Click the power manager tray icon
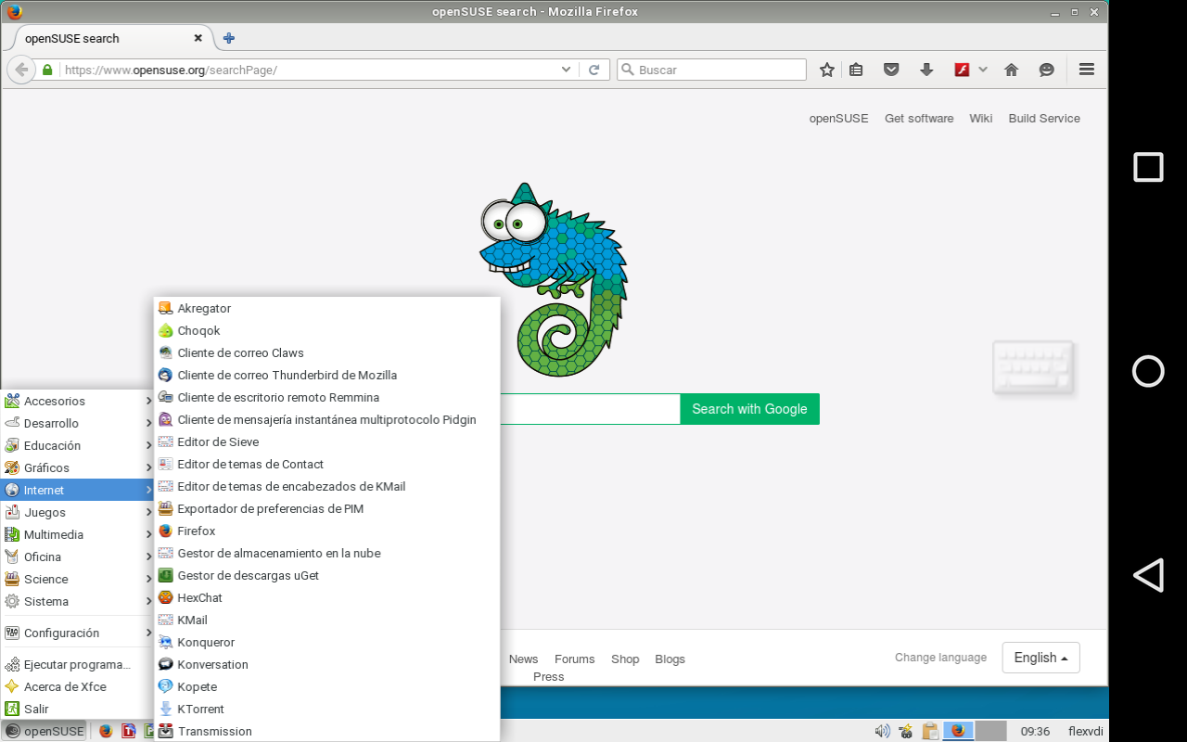 tap(906, 731)
